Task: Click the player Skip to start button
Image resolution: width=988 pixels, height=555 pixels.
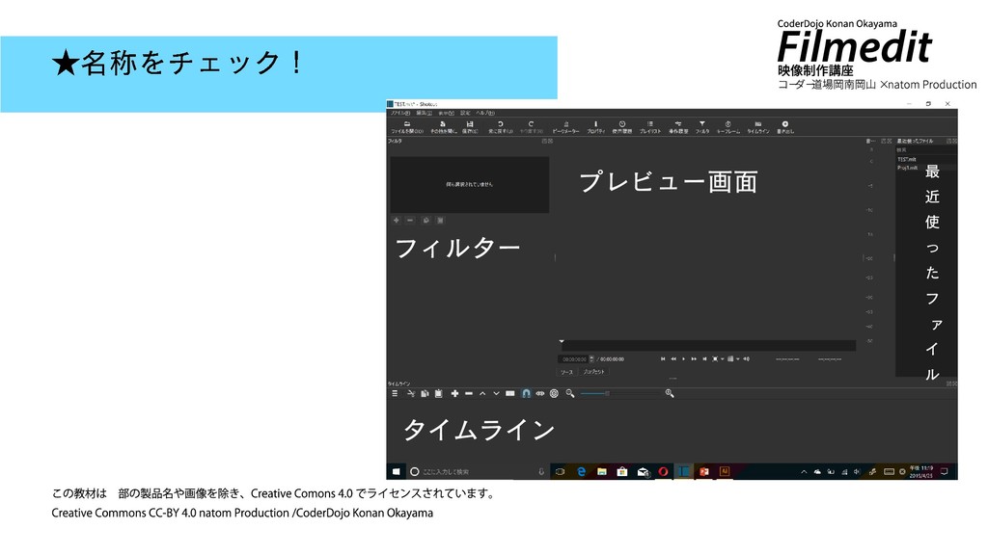Action: pyautogui.click(x=663, y=358)
